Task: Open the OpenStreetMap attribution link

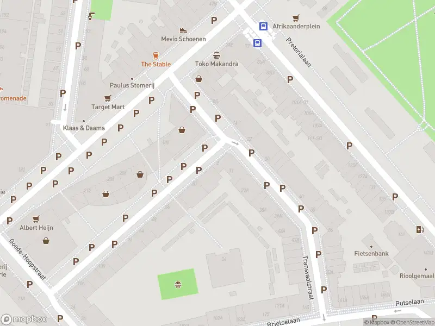Action: [x=413, y=322]
